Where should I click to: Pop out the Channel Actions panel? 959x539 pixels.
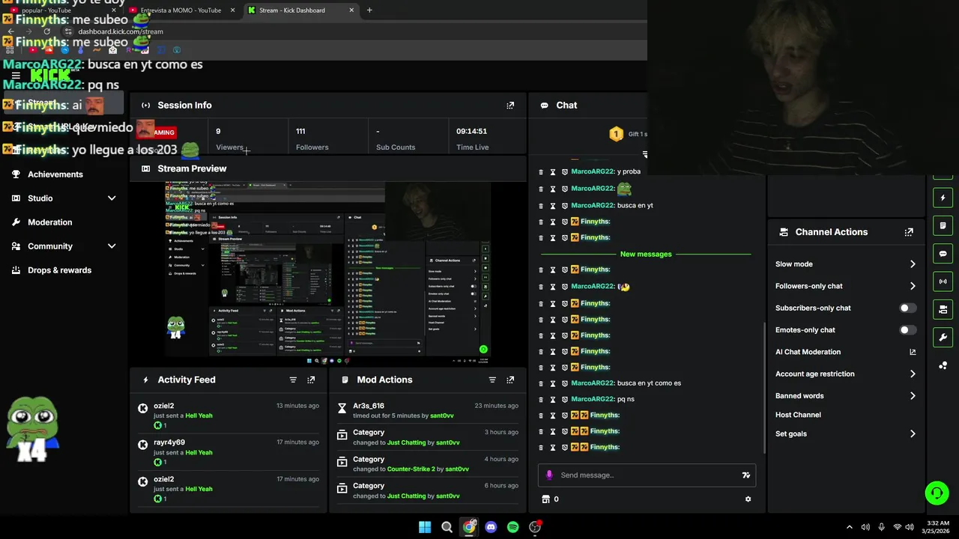909,232
